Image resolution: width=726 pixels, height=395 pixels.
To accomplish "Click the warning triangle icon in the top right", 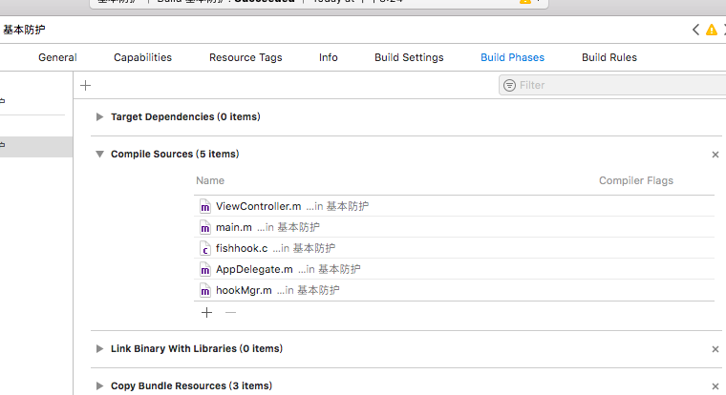I will pyautogui.click(x=711, y=30).
